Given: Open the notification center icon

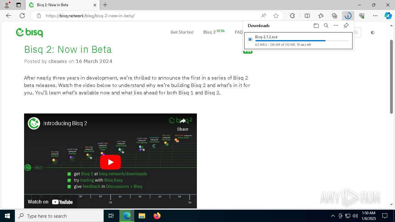Looking at the screenshot, I should [385, 216].
